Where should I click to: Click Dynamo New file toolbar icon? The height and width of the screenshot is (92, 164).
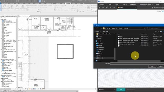[x=99, y=8]
